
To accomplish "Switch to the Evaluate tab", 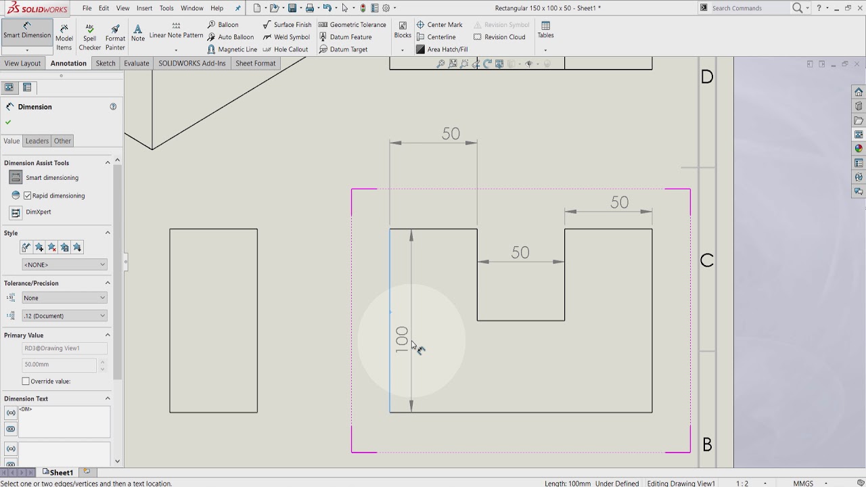I will (136, 63).
